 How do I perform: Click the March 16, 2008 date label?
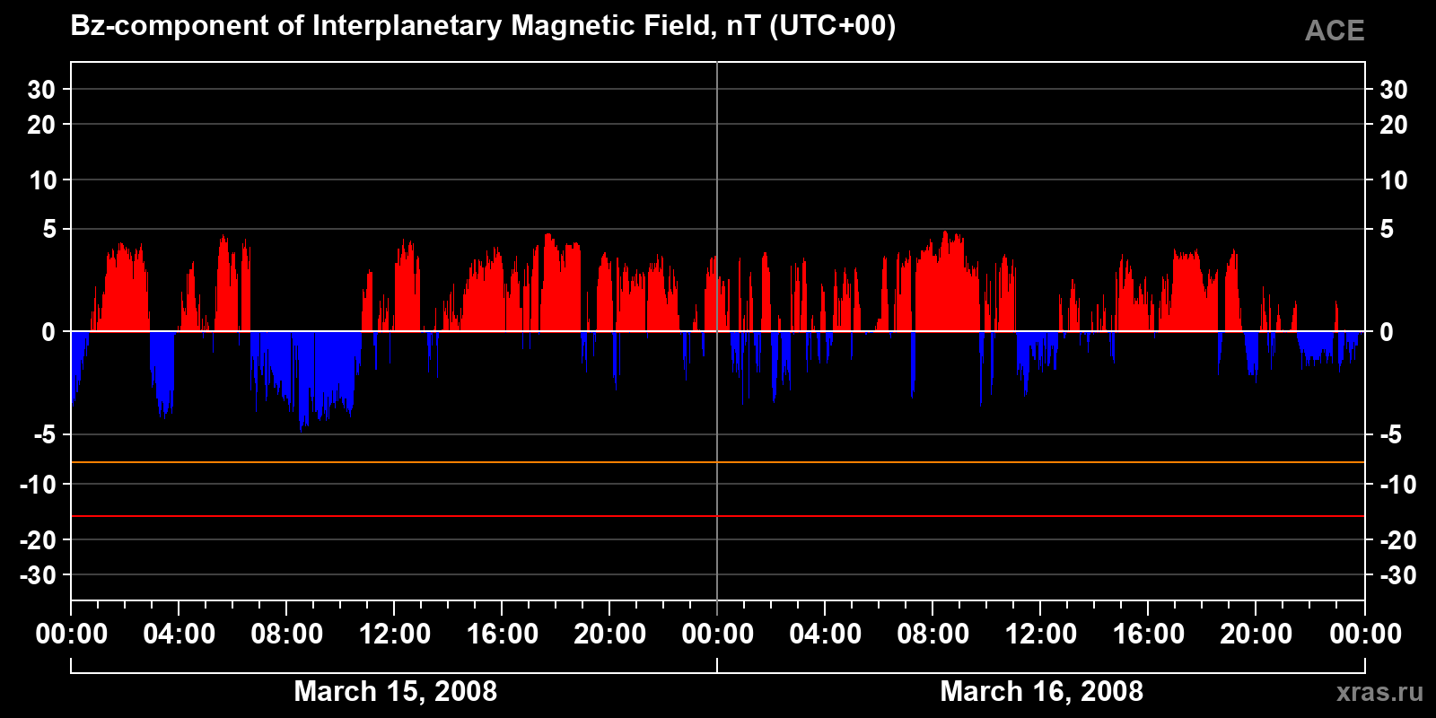pos(1041,692)
